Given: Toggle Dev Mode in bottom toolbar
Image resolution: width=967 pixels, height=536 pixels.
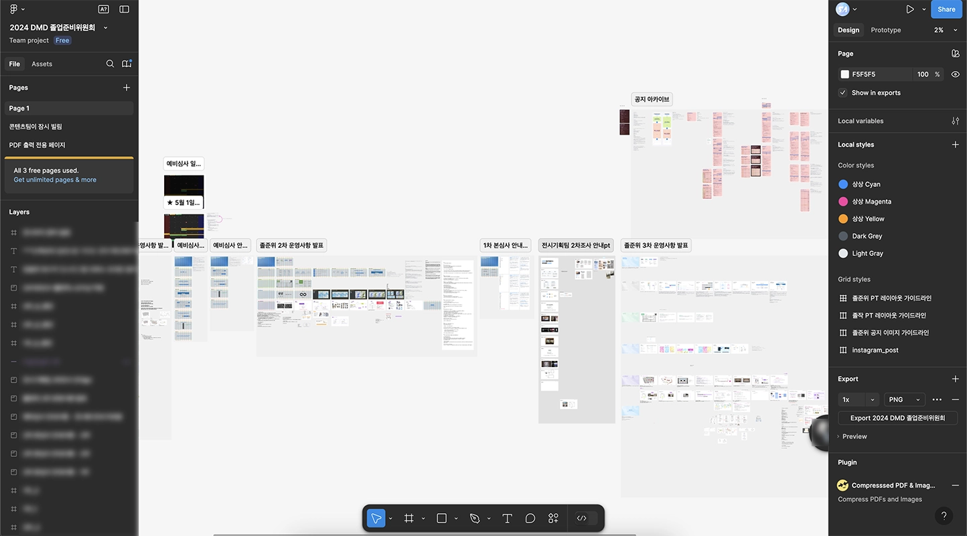Looking at the screenshot, I should [x=581, y=518].
